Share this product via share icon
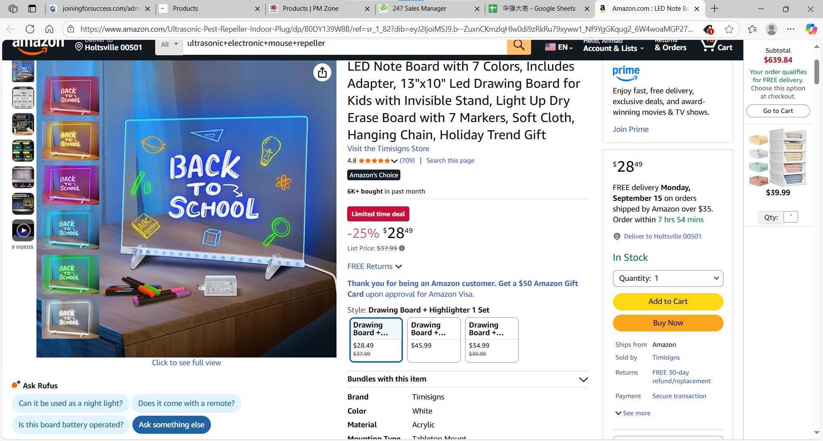The height and width of the screenshot is (441, 823). pos(322,72)
